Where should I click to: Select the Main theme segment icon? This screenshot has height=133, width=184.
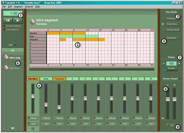[x=6, y=68]
